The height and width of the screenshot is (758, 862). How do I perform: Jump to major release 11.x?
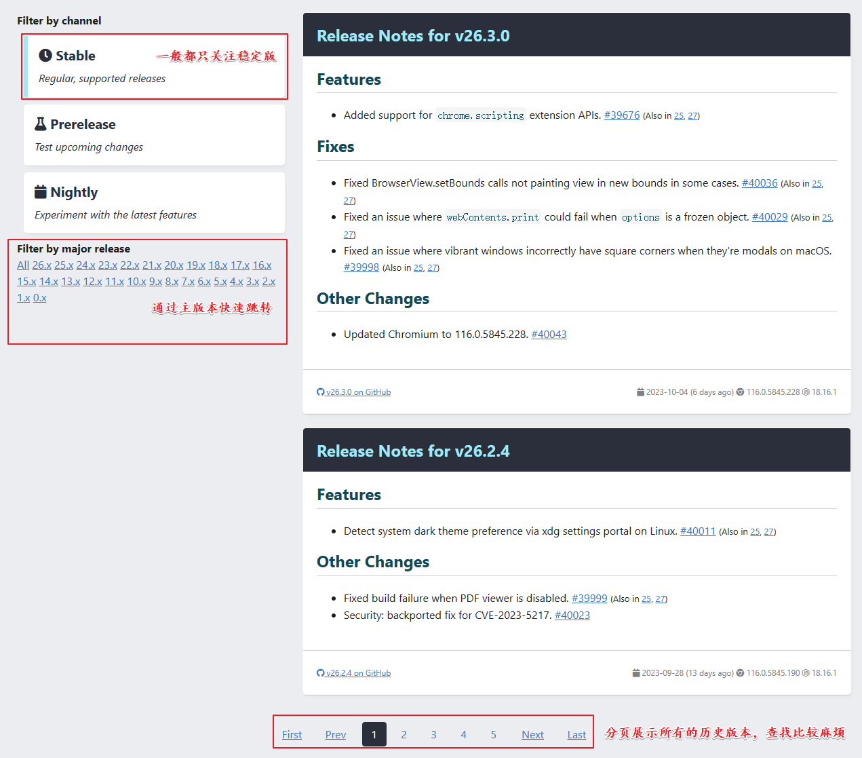[x=115, y=282]
